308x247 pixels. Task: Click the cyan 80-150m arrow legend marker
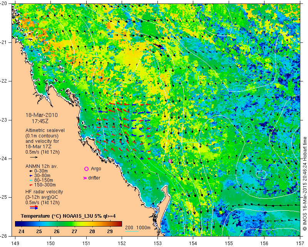[x=31, y=180]
